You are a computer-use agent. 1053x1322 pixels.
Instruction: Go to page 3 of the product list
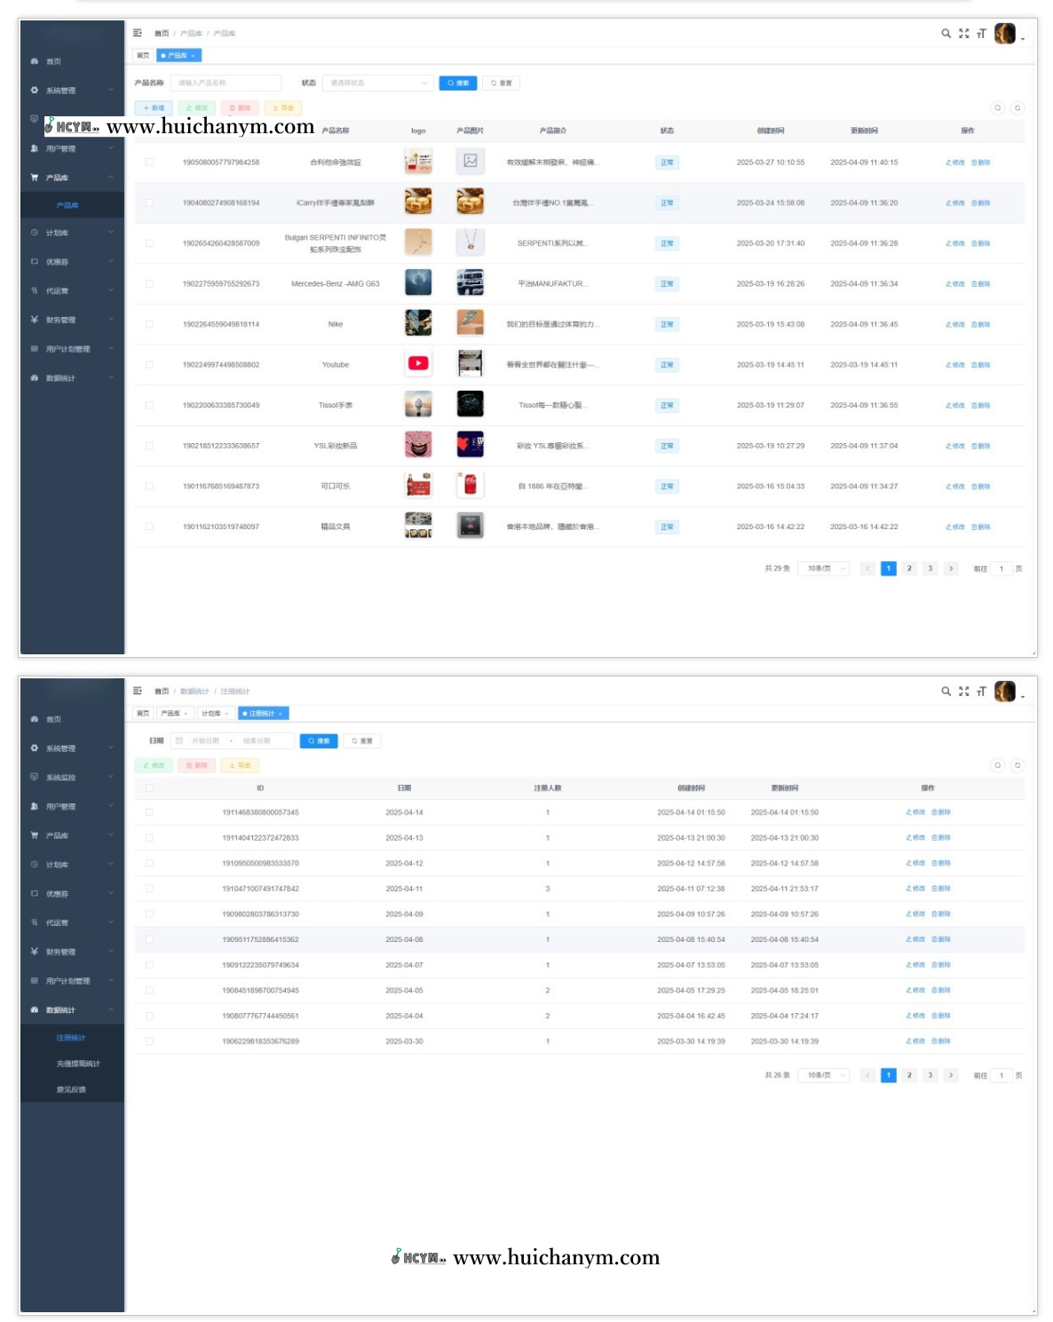(x=930, y=568)
